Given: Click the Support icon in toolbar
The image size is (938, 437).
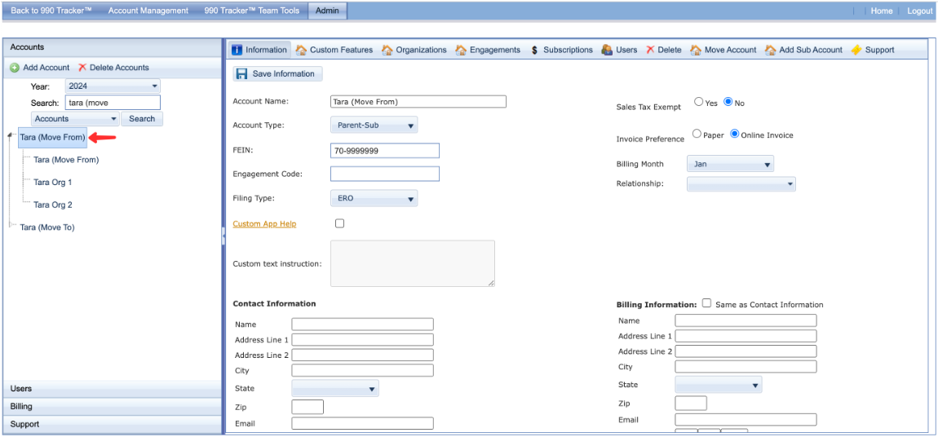Looking at the screenshot, I should (x=856, y=50).
